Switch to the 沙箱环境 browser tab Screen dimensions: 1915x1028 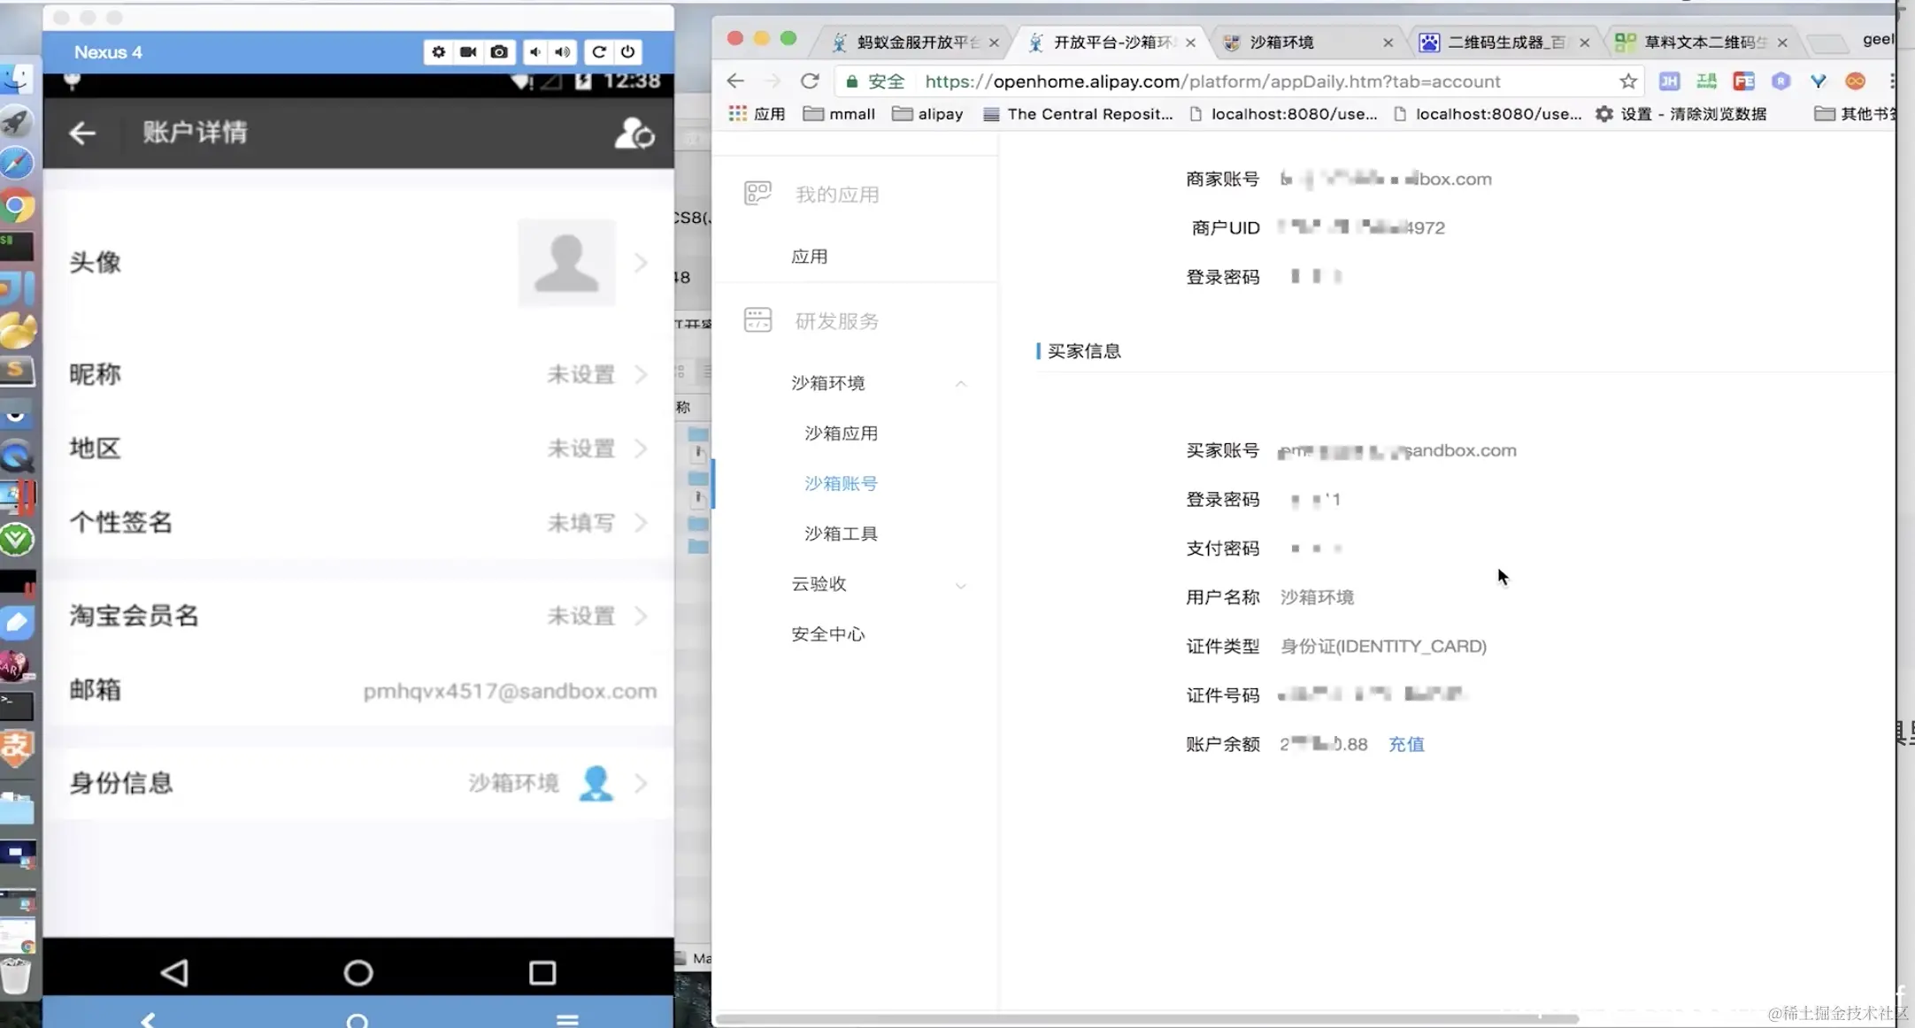pyautogui.click(x=1281, y=42)
